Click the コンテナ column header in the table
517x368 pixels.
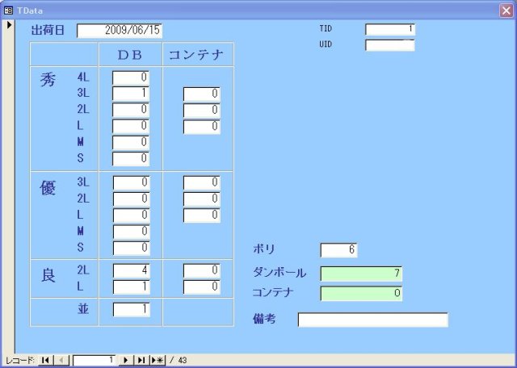coord(196,55)
